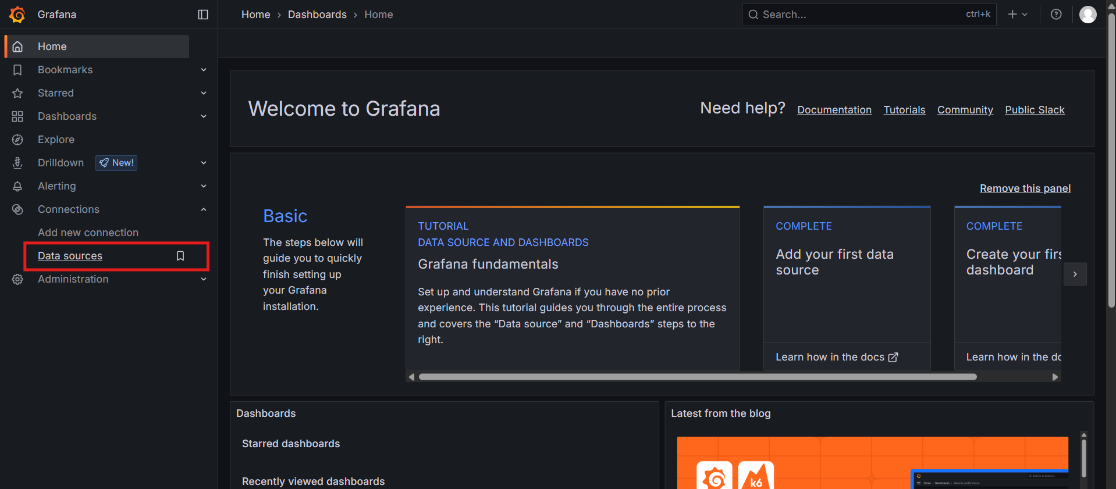Screen dimensions: 1116x489
Task: Click the Home house icon in sidebar
Action: coord(17,47)
